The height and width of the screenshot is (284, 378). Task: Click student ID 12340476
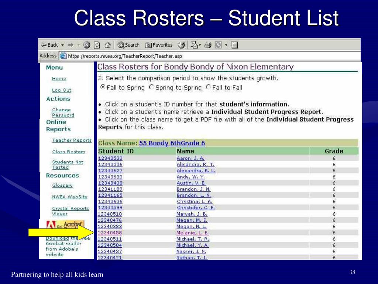point(110,220)
